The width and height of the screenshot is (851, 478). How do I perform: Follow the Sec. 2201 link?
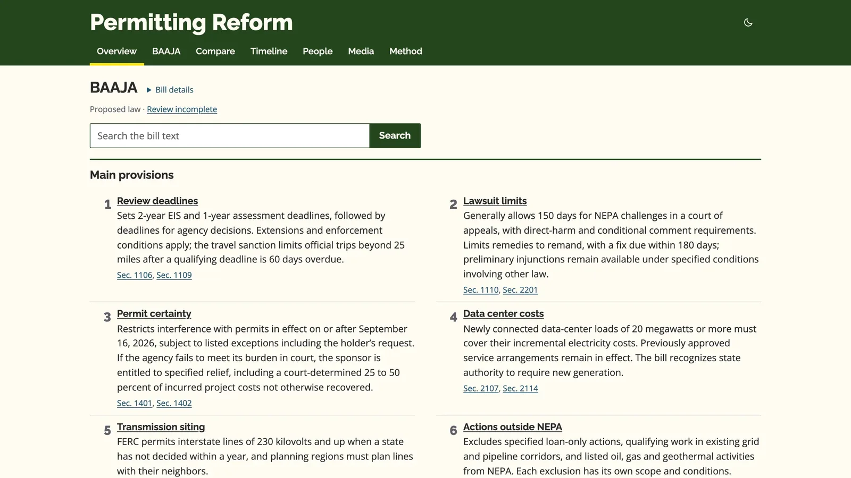(520, 290)
